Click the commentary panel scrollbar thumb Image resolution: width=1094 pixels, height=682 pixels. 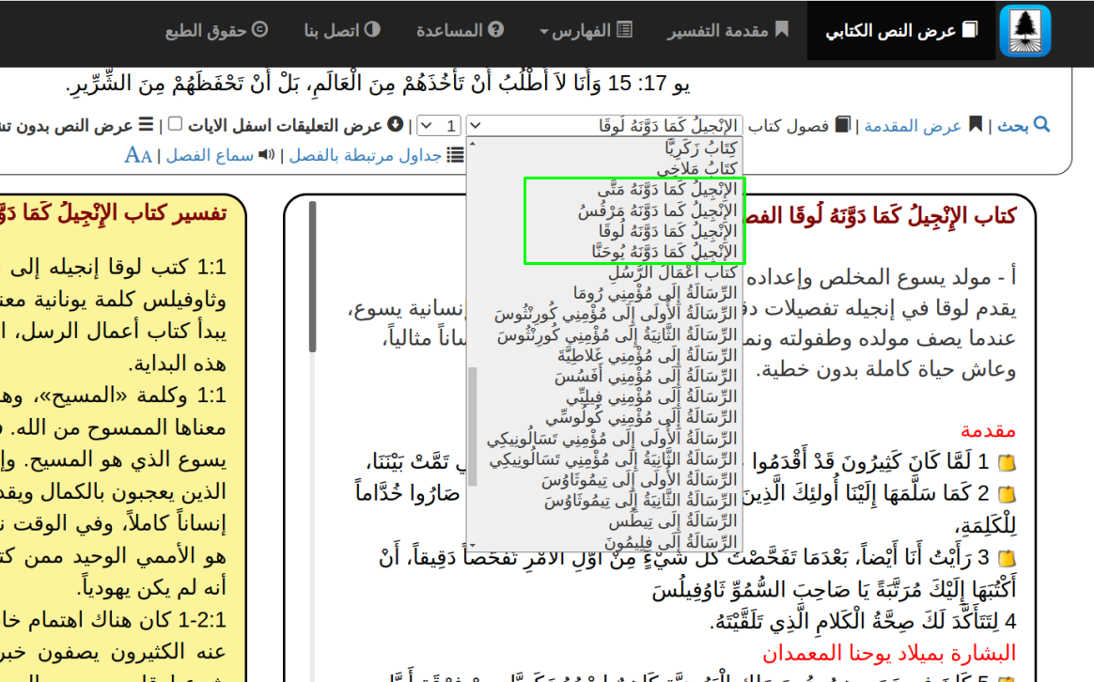point(313,277)
